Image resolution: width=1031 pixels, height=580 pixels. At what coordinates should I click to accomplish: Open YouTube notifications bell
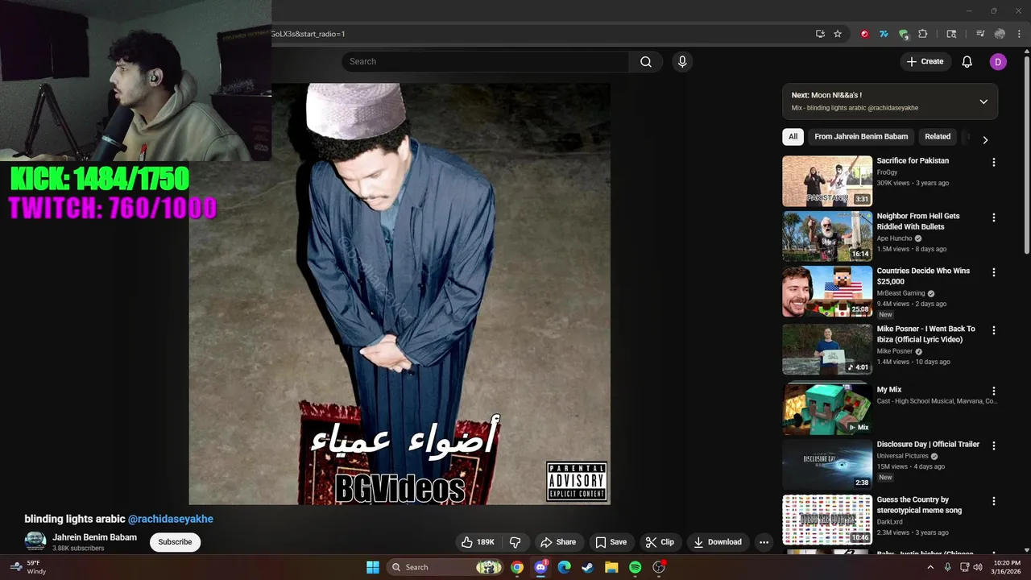[967, 61]
